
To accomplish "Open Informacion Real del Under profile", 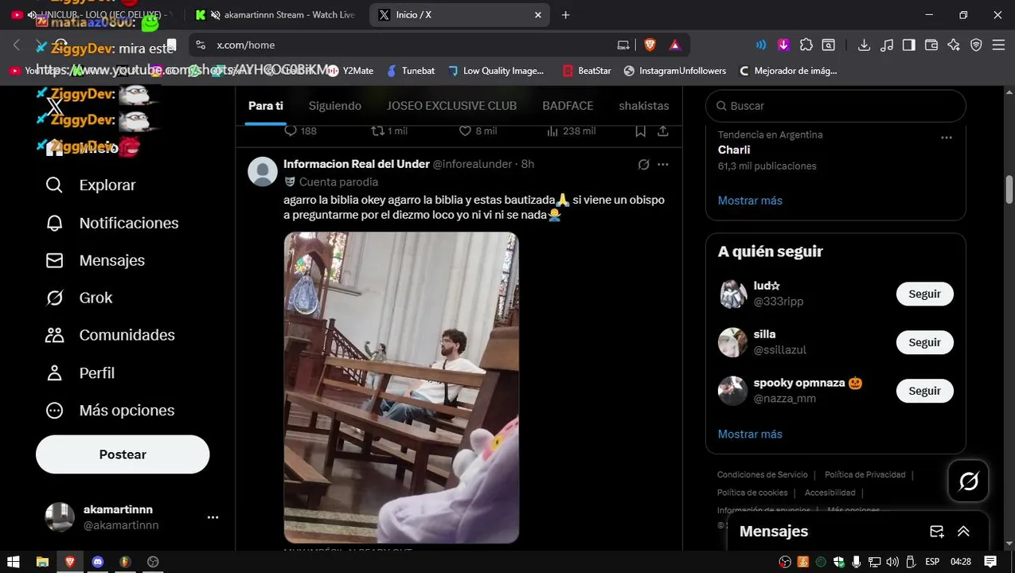I will pyautogui.click(x=357, y=164).
